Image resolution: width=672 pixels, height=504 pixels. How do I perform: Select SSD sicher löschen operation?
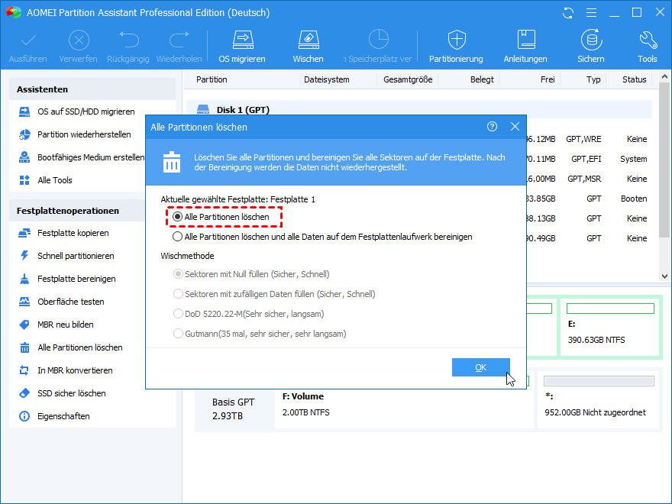(62, 393)
